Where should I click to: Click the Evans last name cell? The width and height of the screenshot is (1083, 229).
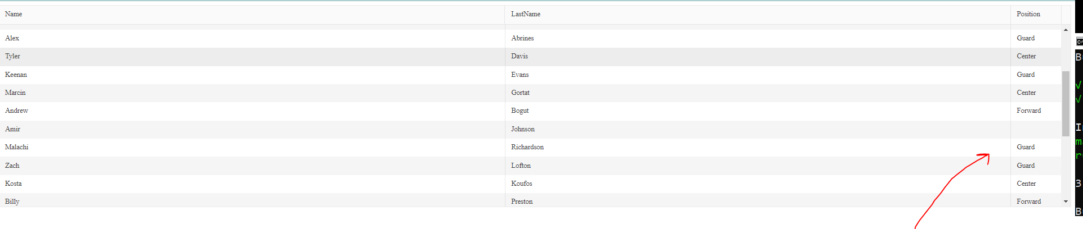pyautogui.click(x=758, y=75)
